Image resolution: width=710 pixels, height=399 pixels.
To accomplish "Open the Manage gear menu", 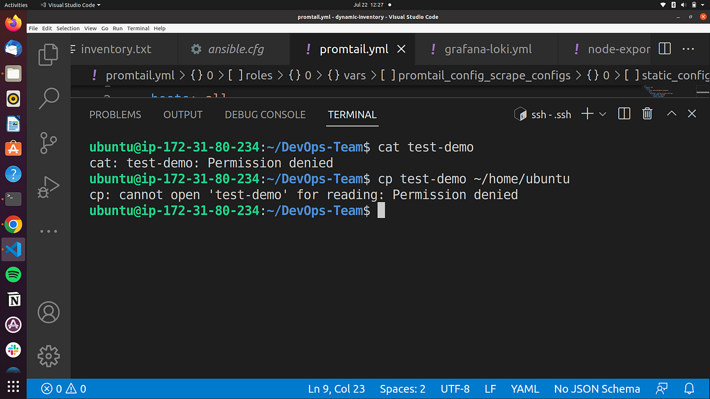I will (49, 355).
